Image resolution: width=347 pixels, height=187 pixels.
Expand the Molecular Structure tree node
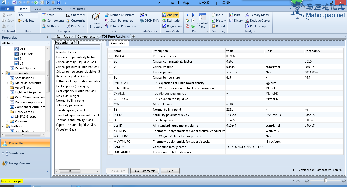(x=8, y=83)
